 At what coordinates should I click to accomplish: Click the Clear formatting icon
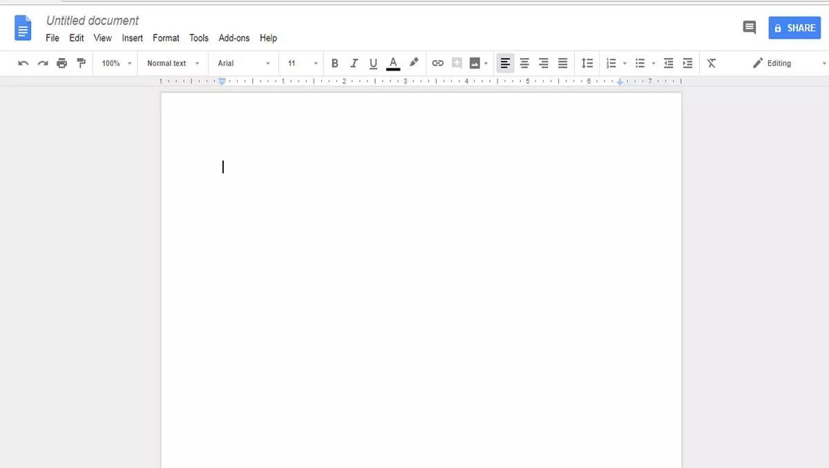point(712,63)
